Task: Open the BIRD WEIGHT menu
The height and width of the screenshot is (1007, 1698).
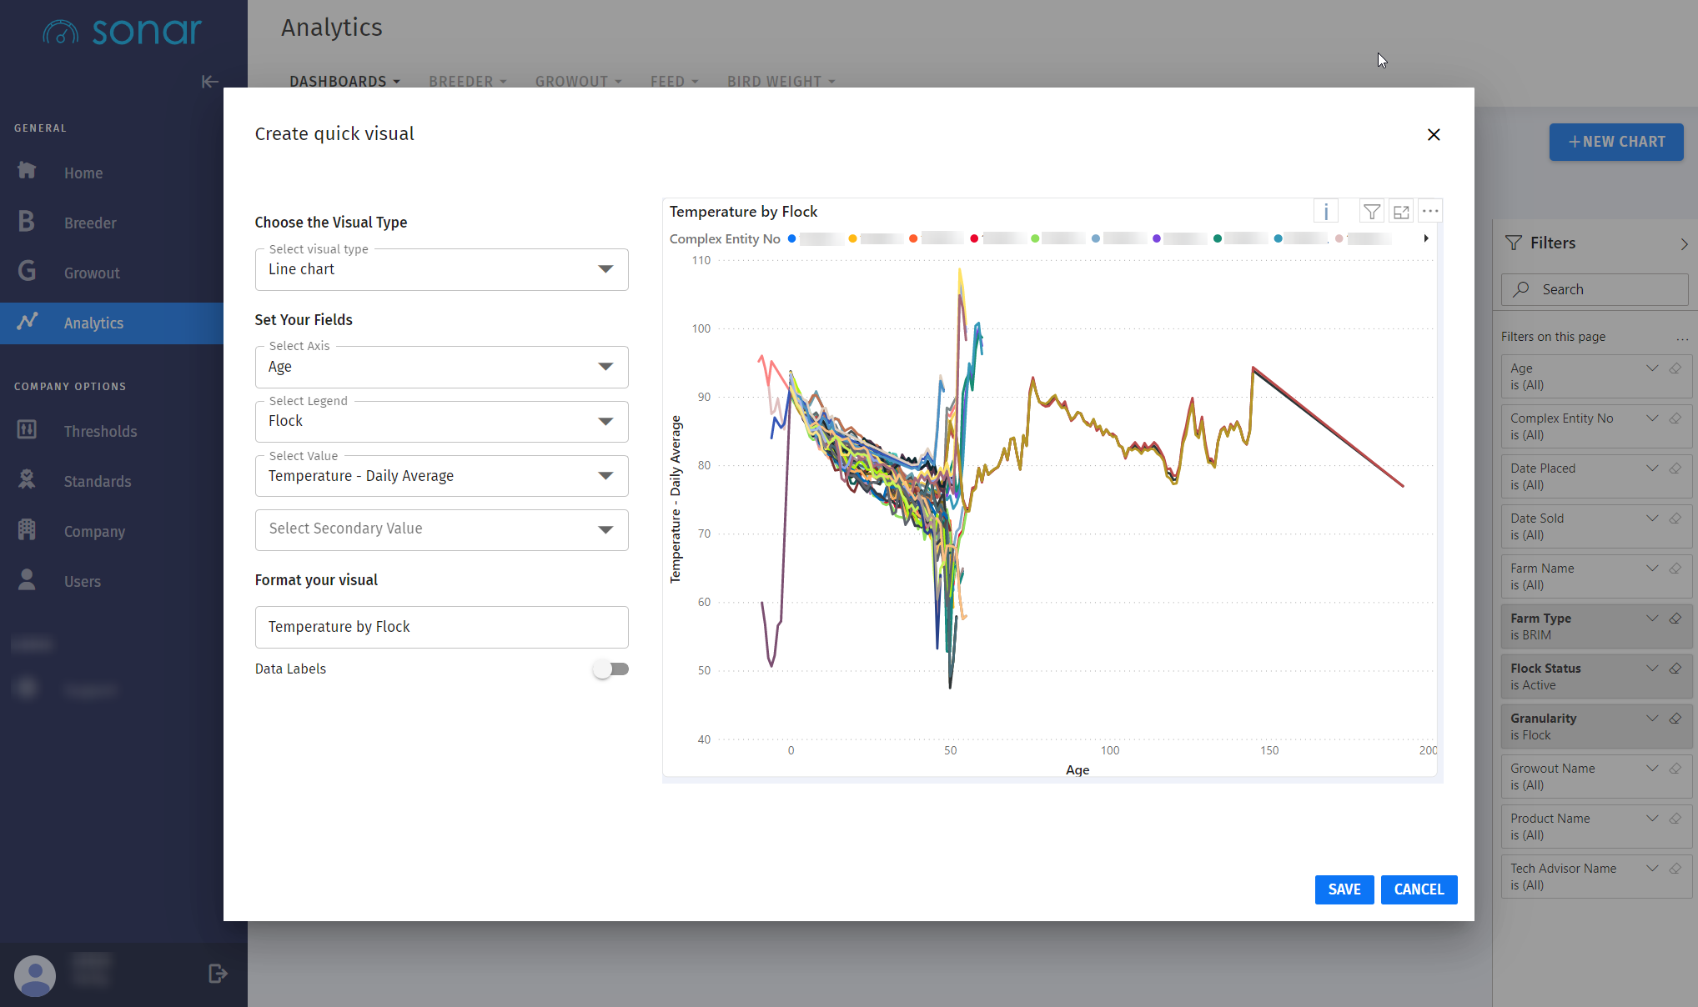Action: click(x=781, y=81)
